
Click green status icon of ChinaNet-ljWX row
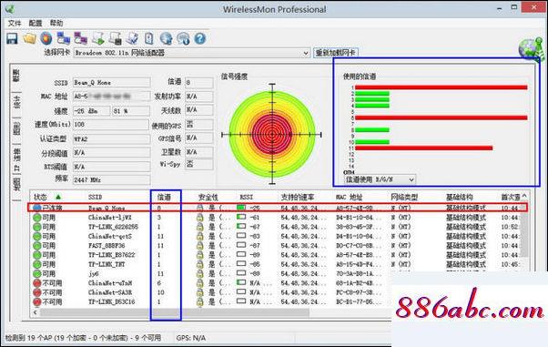[x=36, y=218]
